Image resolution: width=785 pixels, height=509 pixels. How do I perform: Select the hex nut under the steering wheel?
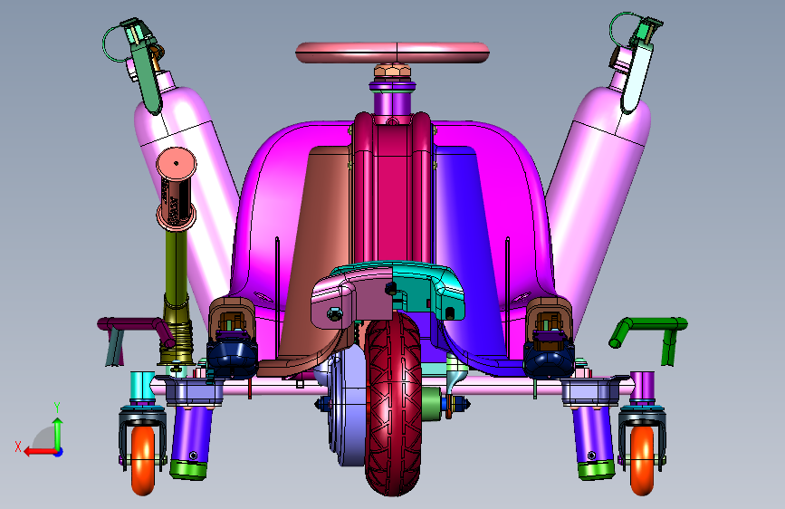coord(392,70)
